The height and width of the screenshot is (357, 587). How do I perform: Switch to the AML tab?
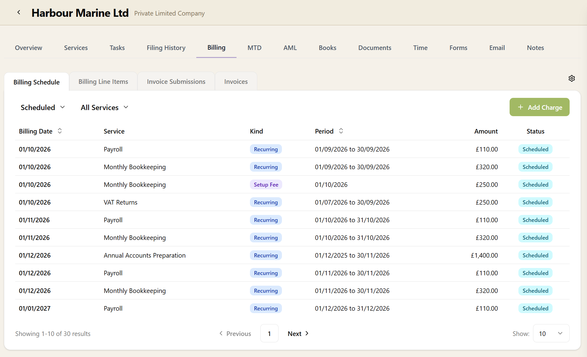[x=290, y=48]
